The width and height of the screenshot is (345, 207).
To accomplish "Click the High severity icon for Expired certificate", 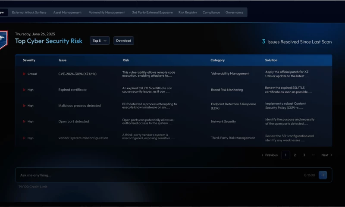I will tap(24, 90).
